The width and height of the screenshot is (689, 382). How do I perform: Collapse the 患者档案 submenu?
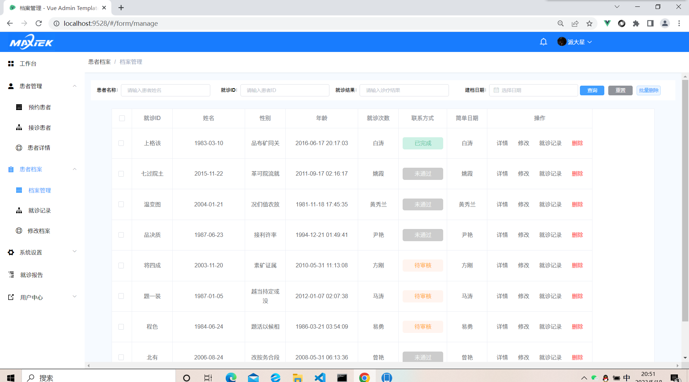point(75,169)
